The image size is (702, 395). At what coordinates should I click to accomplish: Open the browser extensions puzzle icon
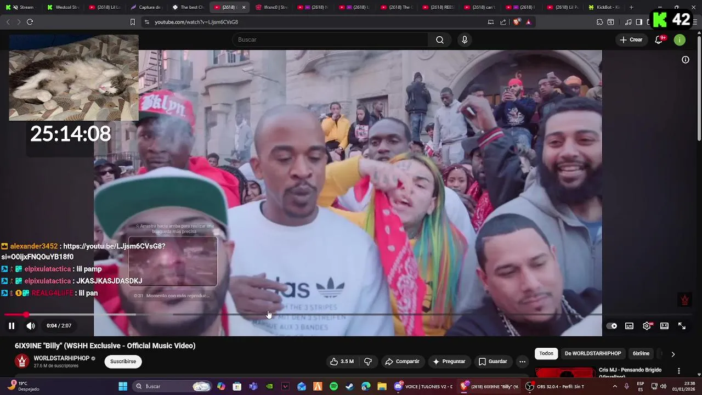point(599,22)
